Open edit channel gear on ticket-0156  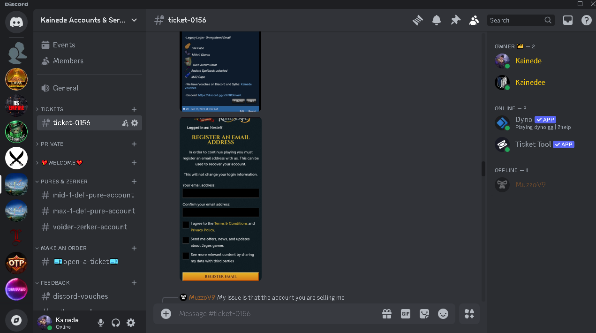point(135,123)
